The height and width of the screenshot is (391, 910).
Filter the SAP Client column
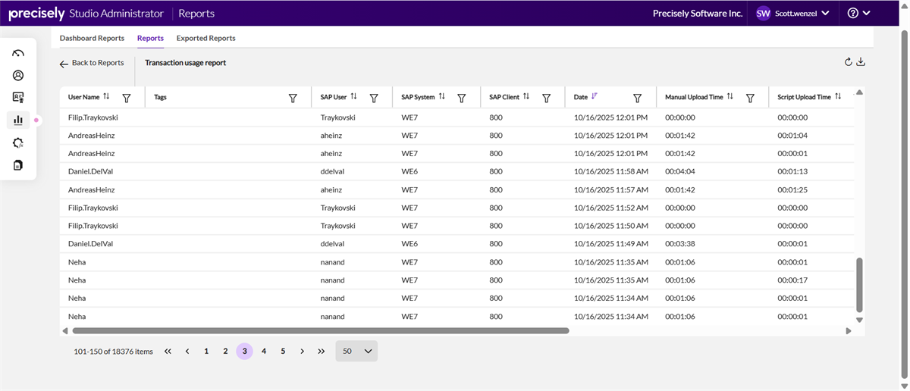[546, 98]
